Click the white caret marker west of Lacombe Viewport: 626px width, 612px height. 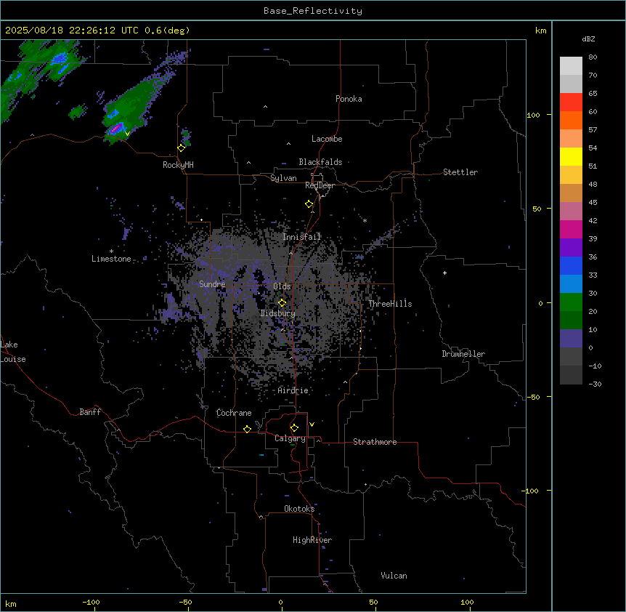click(x=288, y=144)
